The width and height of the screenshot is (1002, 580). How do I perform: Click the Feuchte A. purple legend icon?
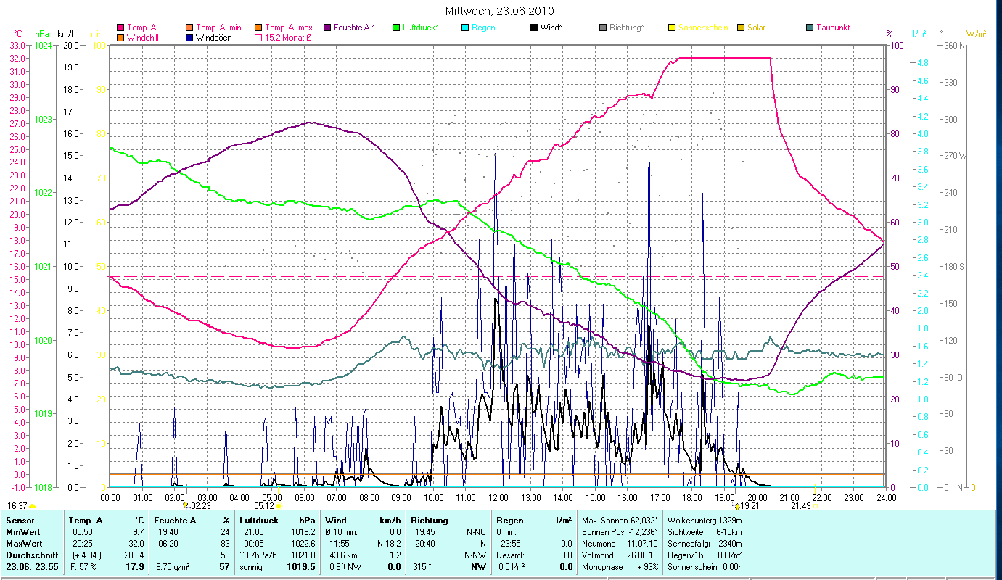[x=327, y=28]
